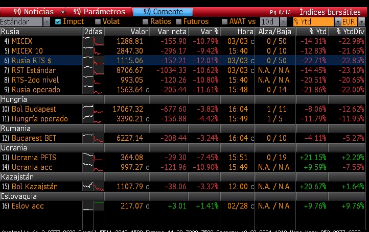Click Bucarest BET sparkline chart
369x232 pixels.
tap(93, 138)
